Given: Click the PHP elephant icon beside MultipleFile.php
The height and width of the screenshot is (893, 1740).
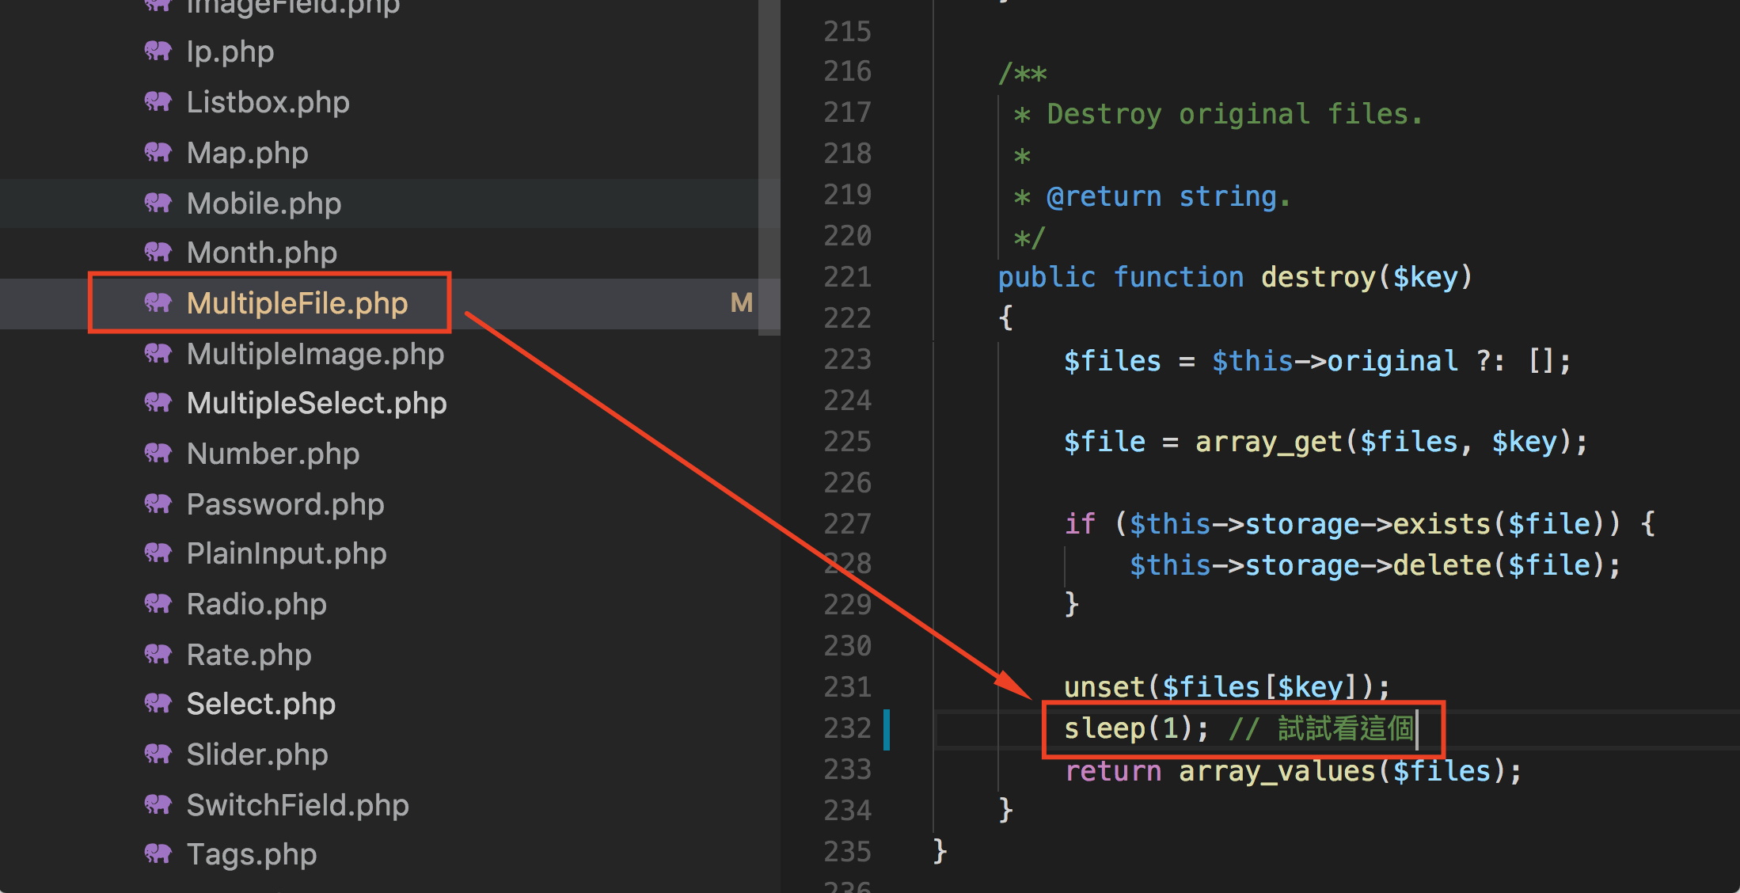Looking at the screenshot, I should (x=158, y=303).
